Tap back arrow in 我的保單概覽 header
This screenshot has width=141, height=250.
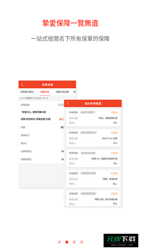68,103
